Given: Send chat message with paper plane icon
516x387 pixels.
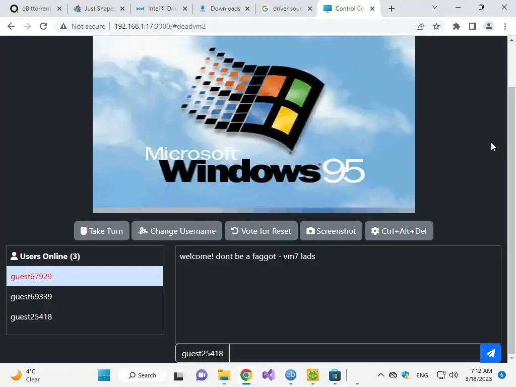Looking at the screenshot, I should coord(491,353).
